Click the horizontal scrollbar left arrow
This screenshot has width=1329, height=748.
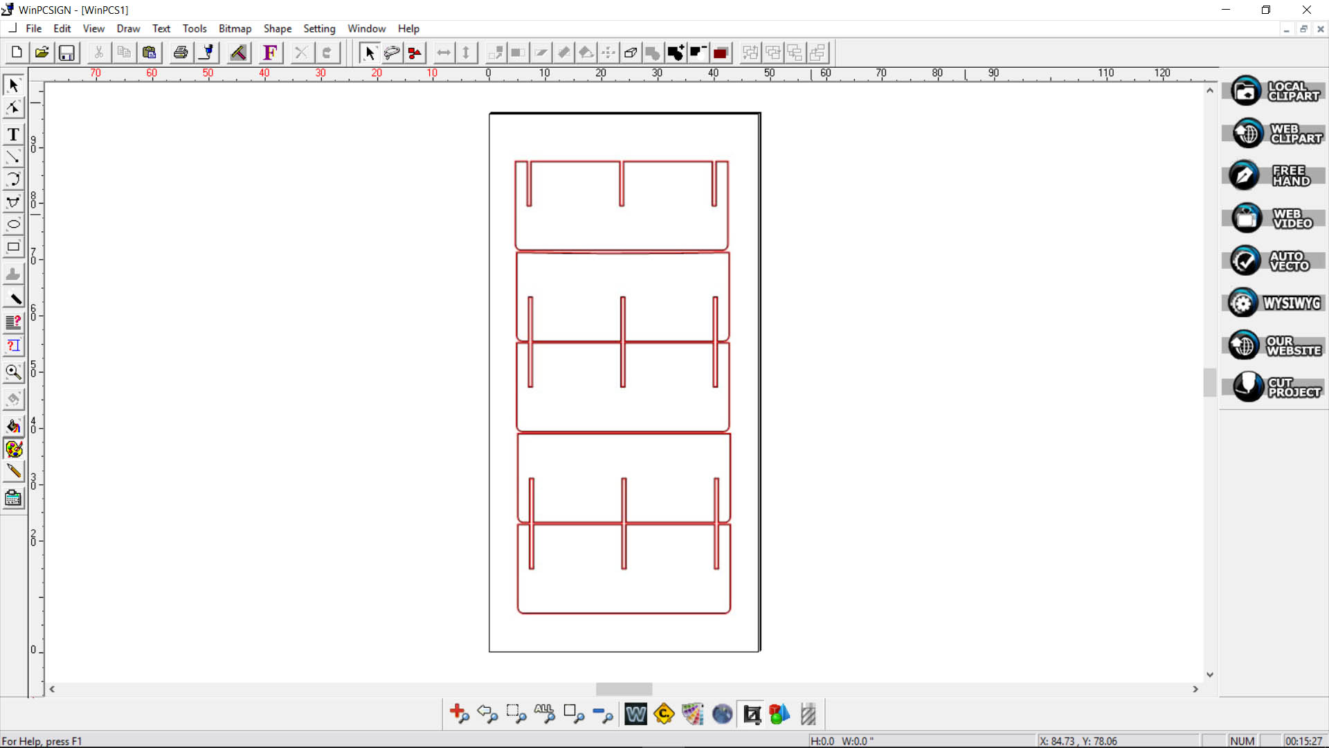pos(52,689)
